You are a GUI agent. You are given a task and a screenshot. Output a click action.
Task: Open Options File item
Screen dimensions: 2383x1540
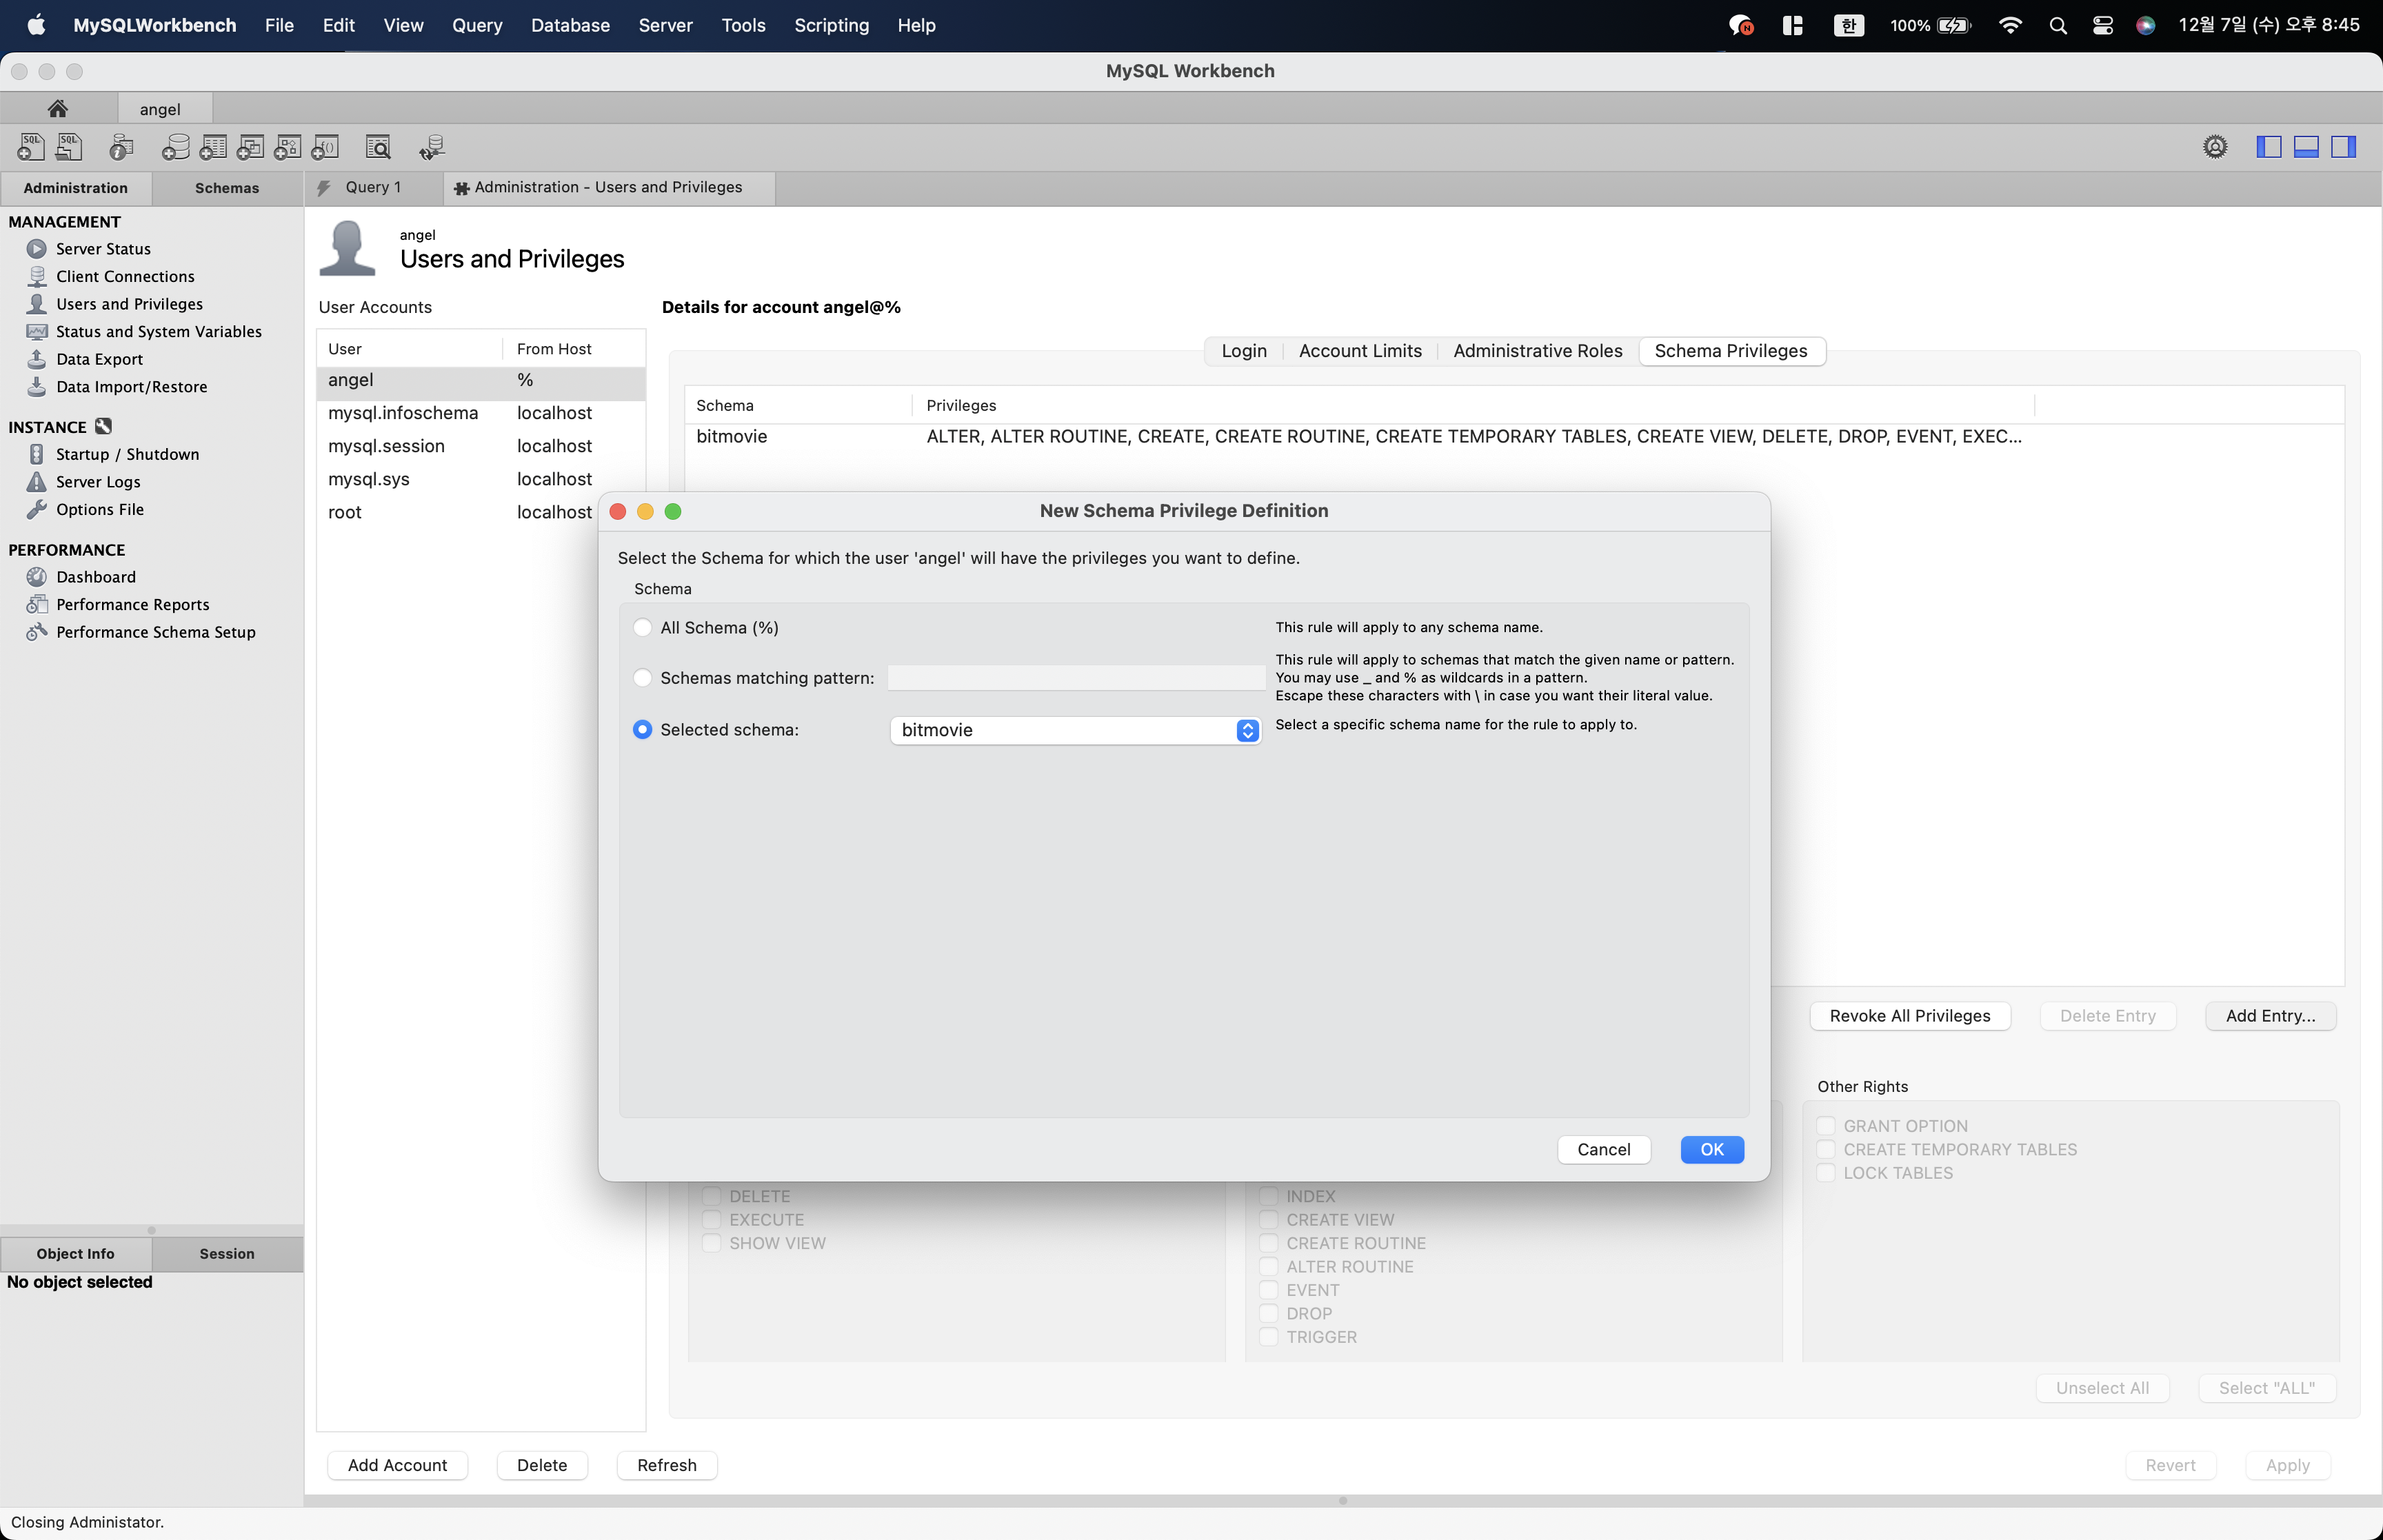click(100, 509)
